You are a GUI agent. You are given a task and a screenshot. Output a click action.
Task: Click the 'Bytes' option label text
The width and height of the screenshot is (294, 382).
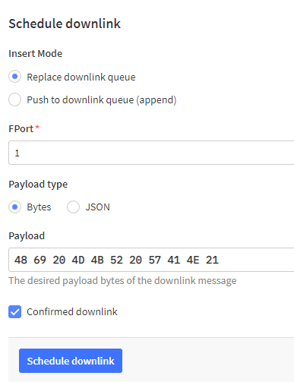tap(39, 207)
